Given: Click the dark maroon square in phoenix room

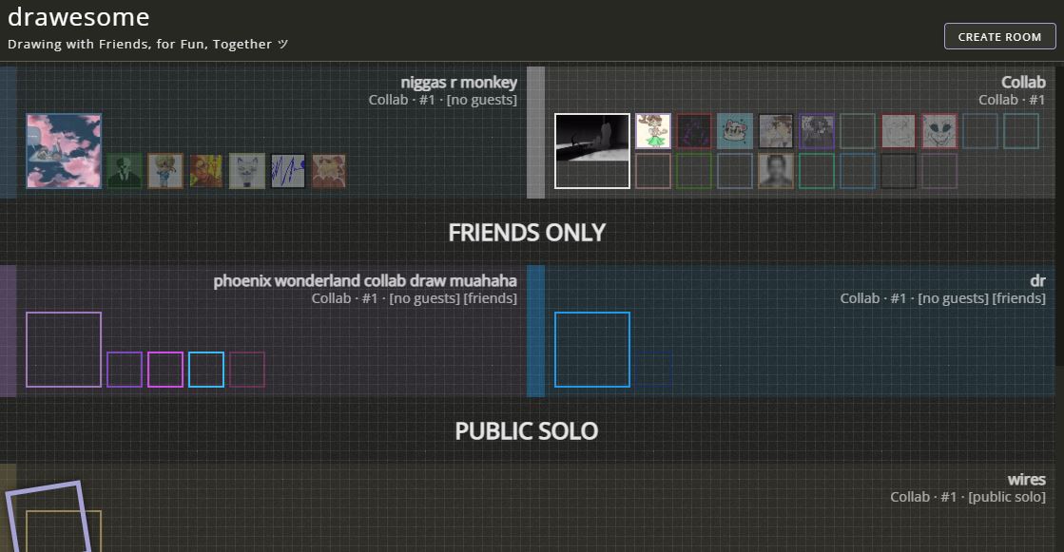Looking at the screenshot, I should (247, 369).
